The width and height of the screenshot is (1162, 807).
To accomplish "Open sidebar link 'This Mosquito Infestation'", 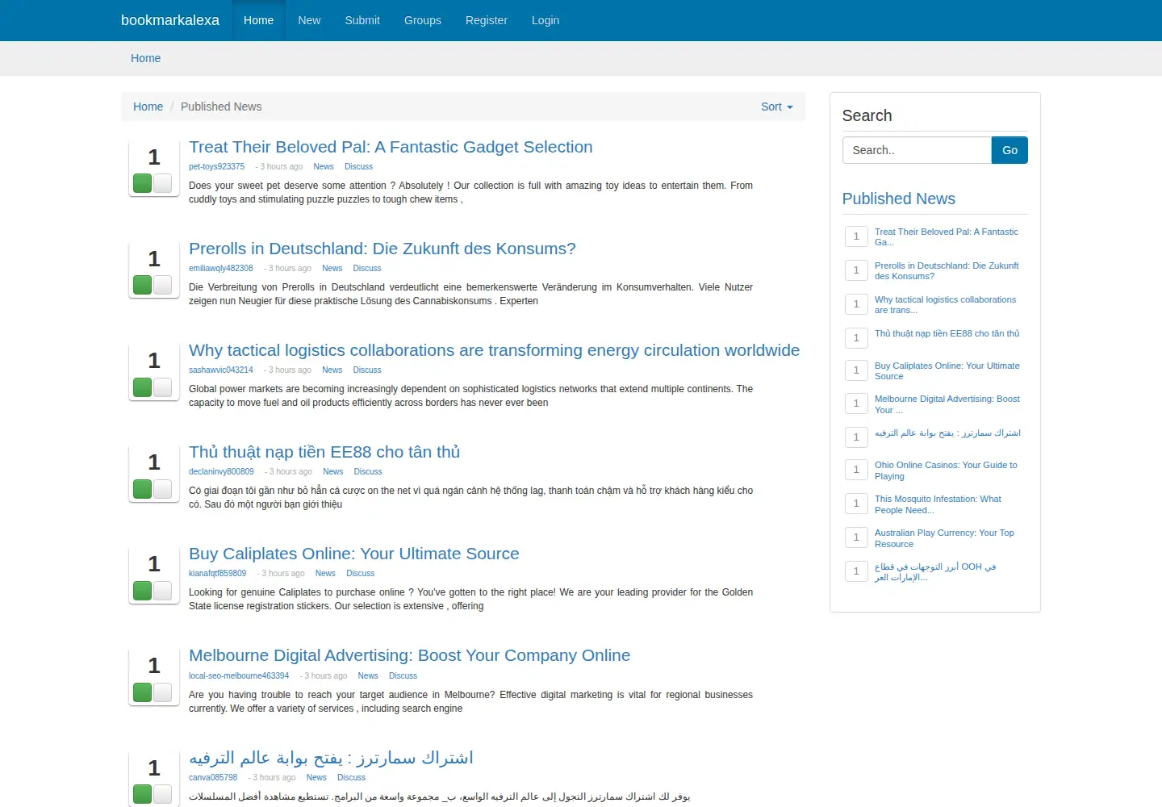I will click(x=938, y=504).
